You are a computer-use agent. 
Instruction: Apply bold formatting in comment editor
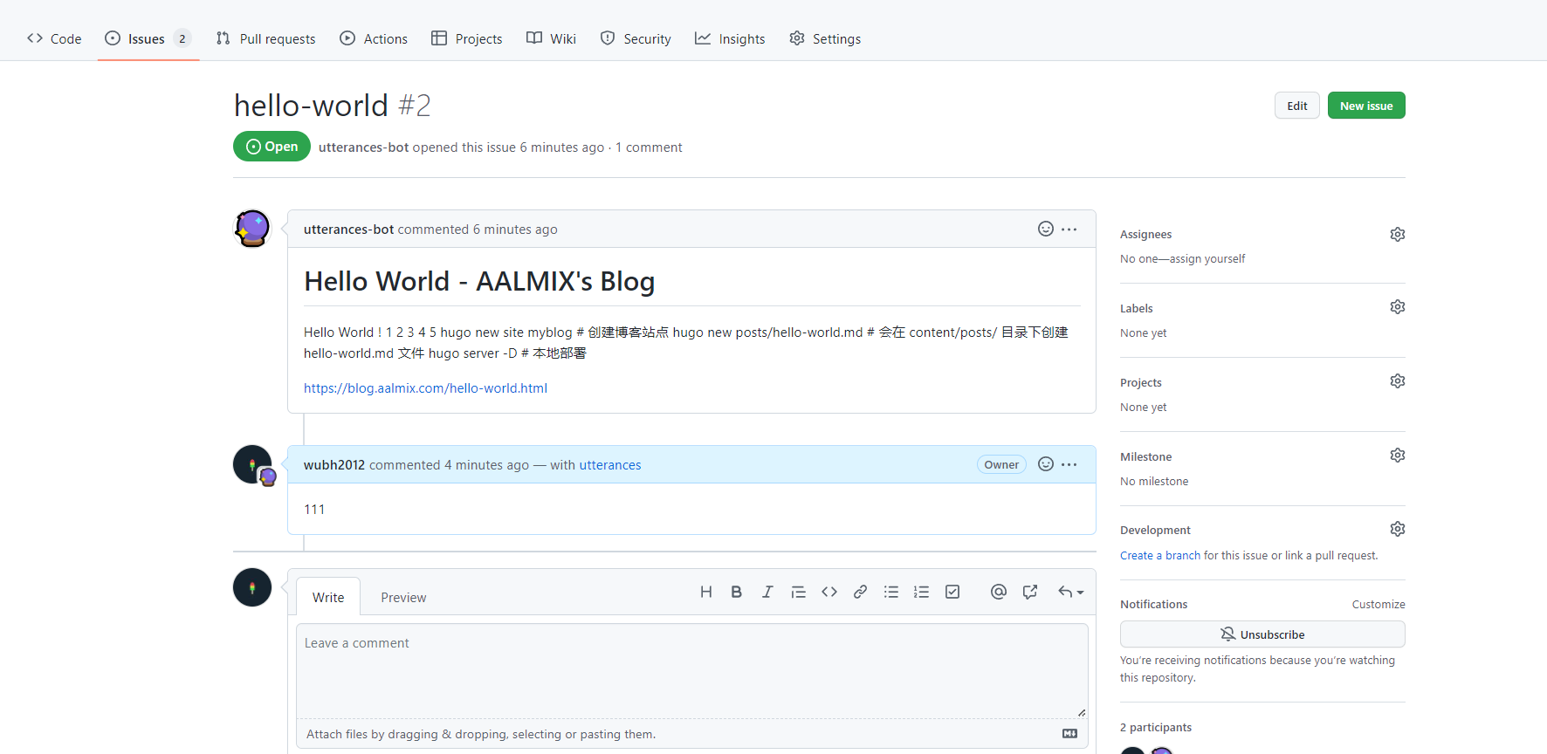point(736,592)
